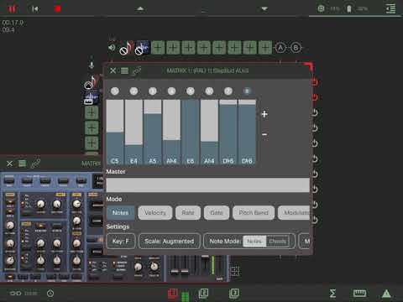Screen dimensions: 403x302
Task: Switch to Pitch Bend mode
Action: click(254, 213)
